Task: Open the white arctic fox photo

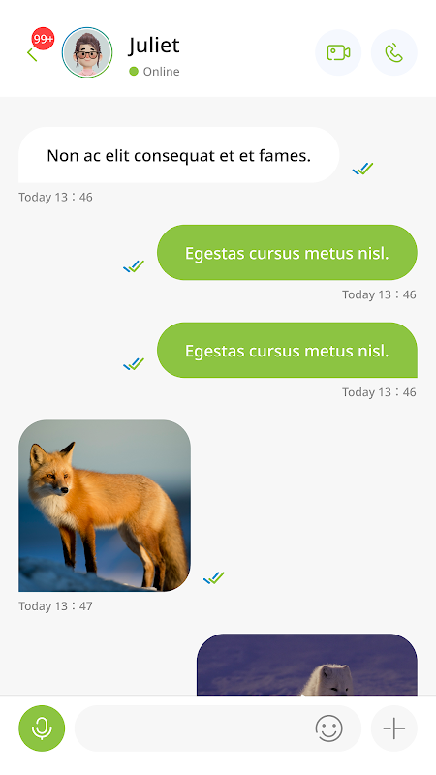Action: pos(307,665)
